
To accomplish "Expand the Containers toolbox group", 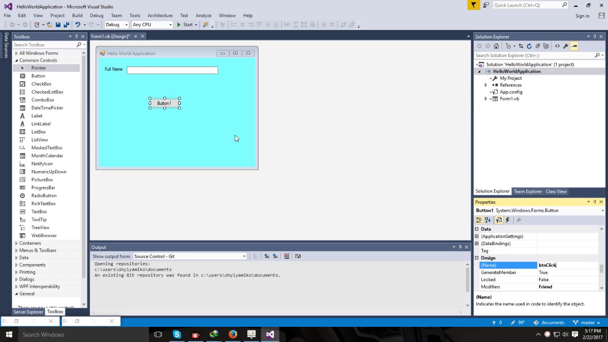I will [x=16, y=243].
